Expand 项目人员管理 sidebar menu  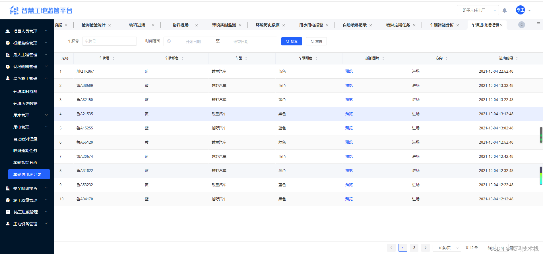tap(27, 31)
